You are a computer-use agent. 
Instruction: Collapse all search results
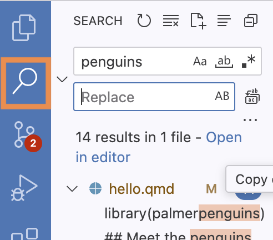pos(251,21)
